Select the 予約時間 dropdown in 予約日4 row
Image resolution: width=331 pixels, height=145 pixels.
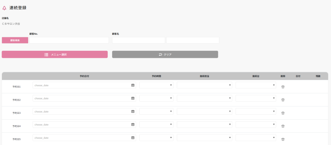pyautogui.click(x=156, y=124)
